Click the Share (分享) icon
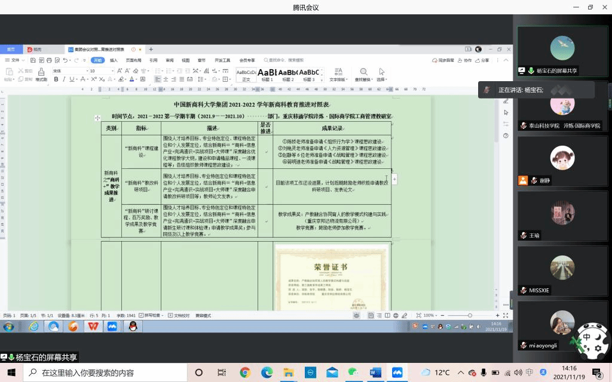 click(482, 60)
